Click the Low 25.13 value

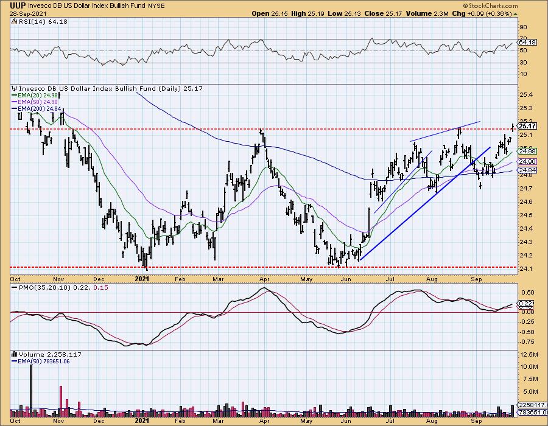345,13
